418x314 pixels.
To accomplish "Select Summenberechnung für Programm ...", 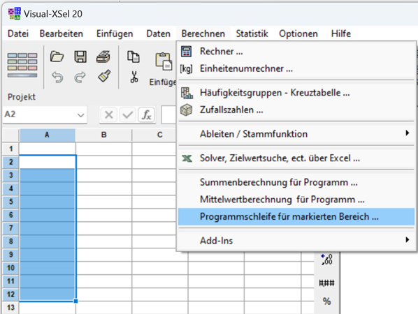I will coord(296,182).
